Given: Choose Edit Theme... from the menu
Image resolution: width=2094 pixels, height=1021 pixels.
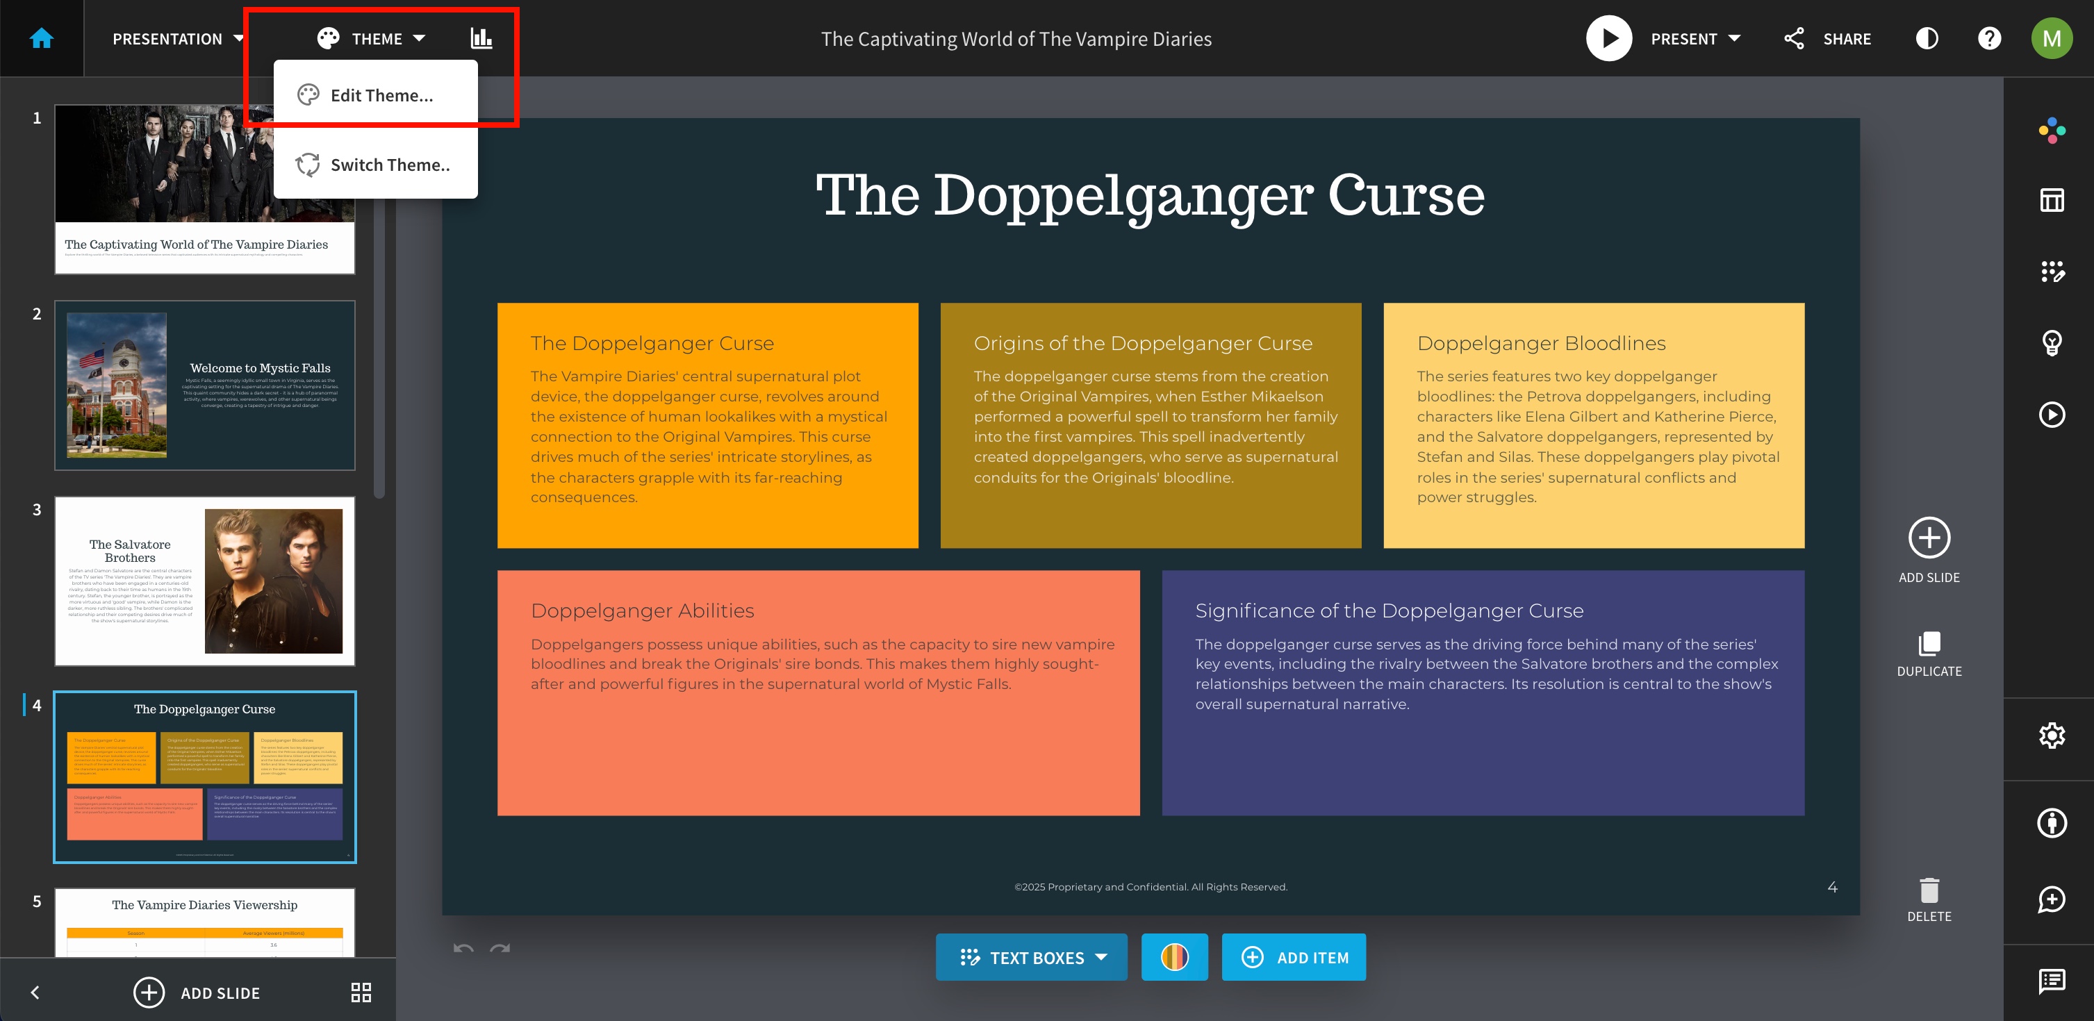Looking at the screenshot, I should pyautogui.click(x=376, y=95).
